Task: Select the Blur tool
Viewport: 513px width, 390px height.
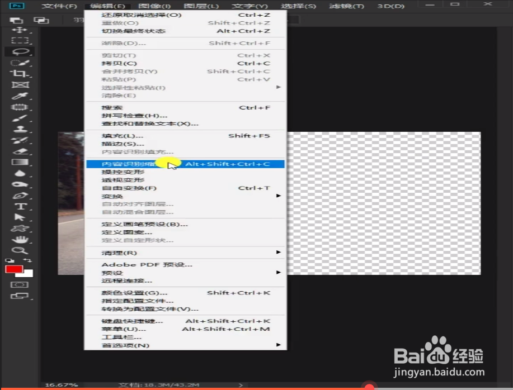Action: tap(20, 173)
